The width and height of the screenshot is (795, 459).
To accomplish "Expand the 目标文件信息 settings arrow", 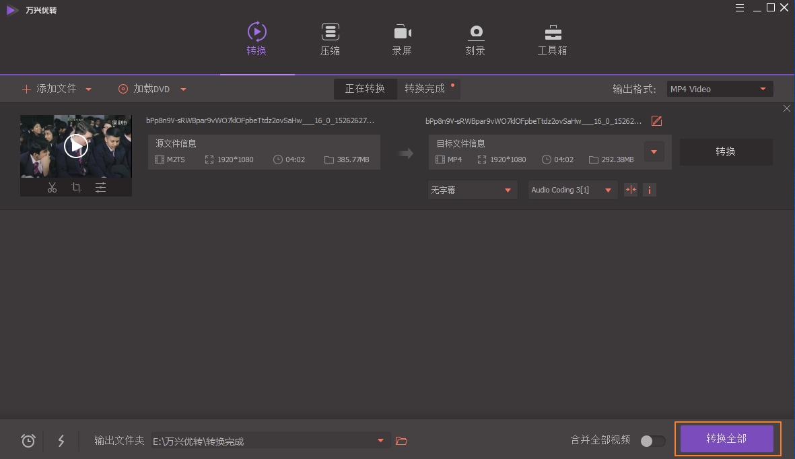I will pos(654,151).
